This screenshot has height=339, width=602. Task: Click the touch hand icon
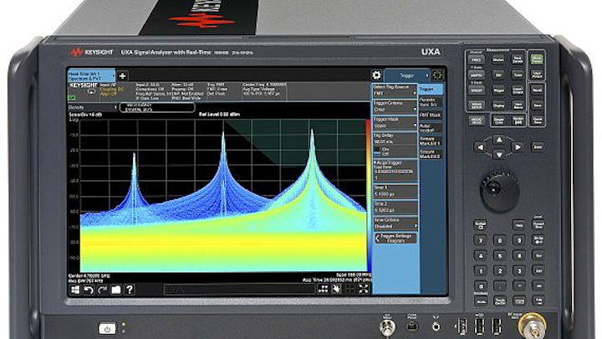(x=336, y=289)
